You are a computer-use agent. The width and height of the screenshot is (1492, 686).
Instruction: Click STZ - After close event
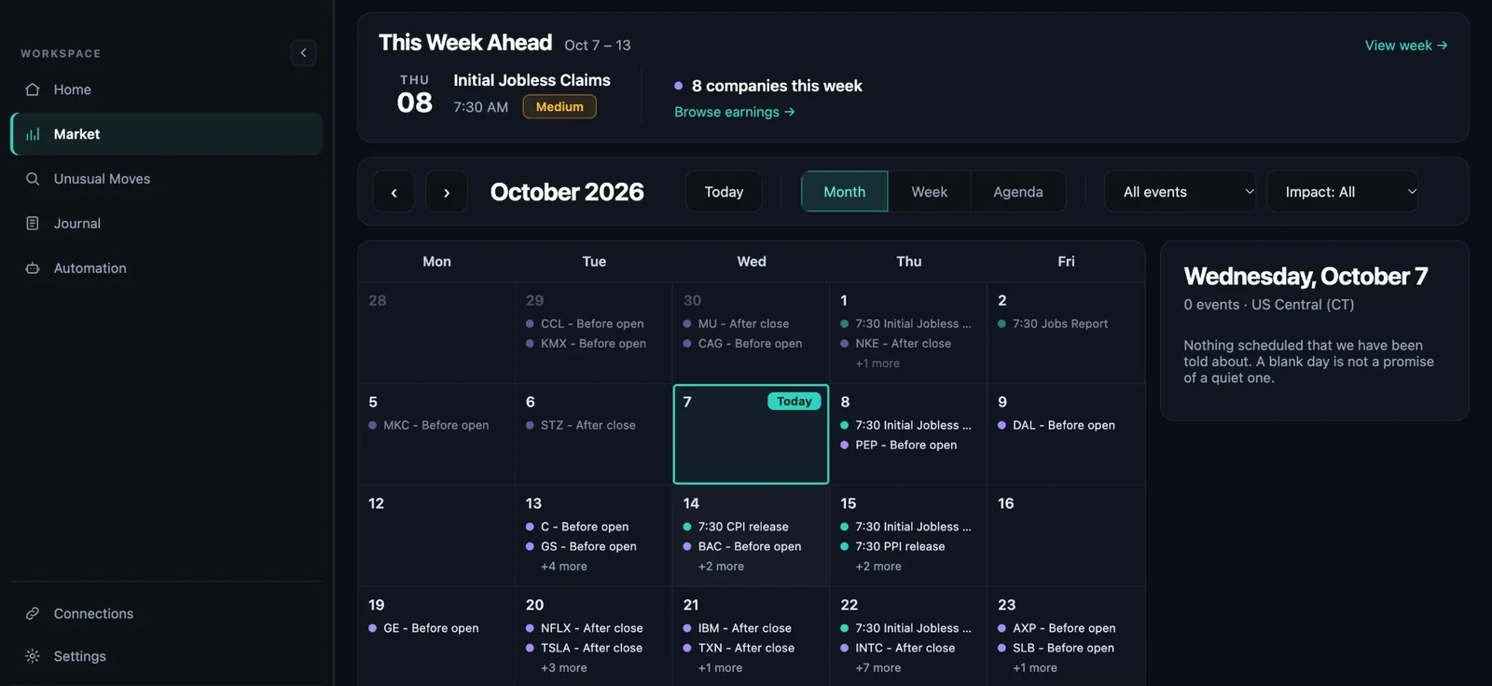coord(580,425)
